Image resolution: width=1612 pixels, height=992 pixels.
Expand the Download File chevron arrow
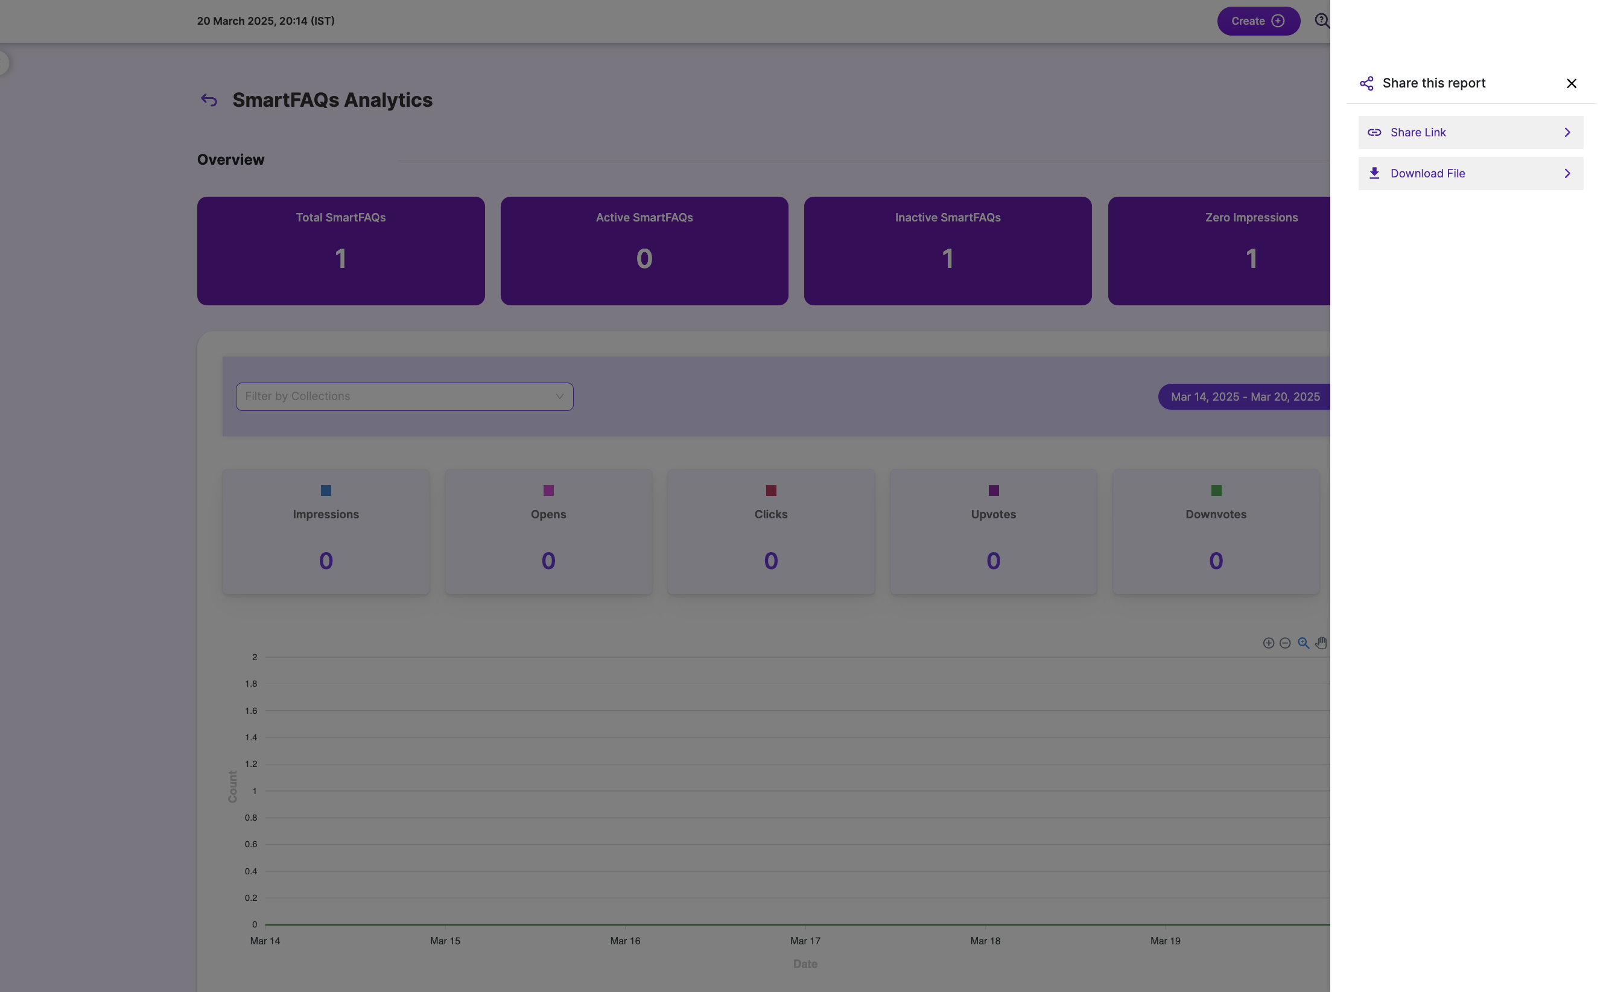click(x=1567, y=173)
